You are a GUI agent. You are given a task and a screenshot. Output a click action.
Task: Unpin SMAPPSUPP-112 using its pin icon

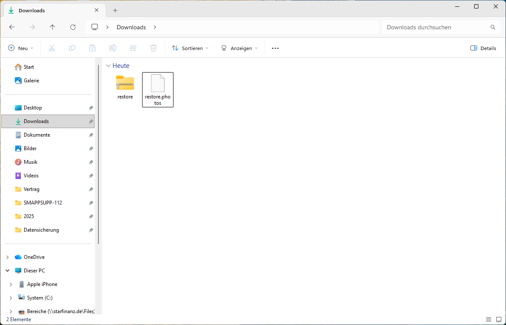(x=91, y=203)
